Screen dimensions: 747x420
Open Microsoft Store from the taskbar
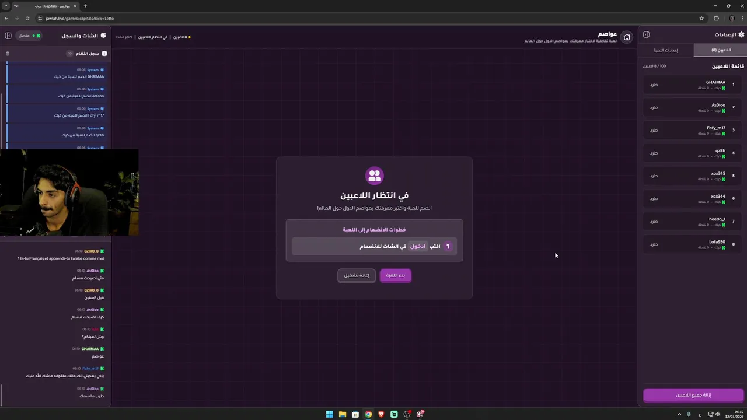click(355, 414)
